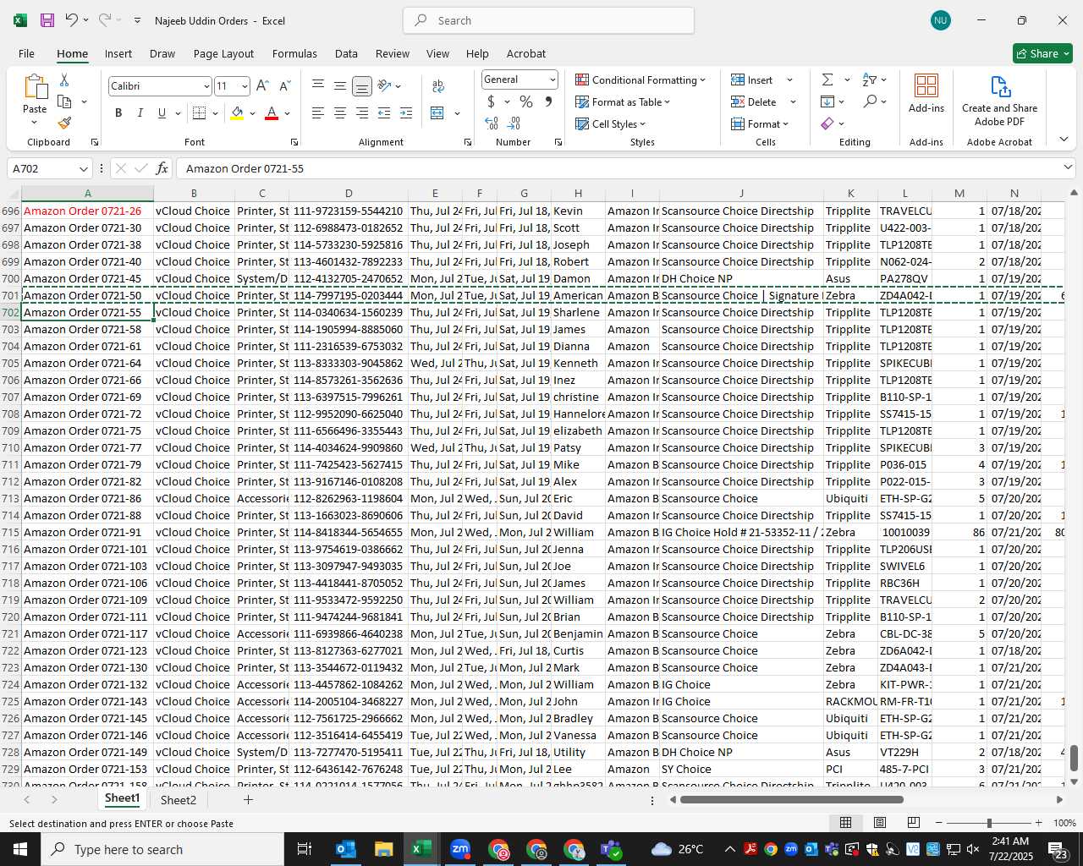
Task: Toggle Center horizontal alignment
Action: (340, 113)
